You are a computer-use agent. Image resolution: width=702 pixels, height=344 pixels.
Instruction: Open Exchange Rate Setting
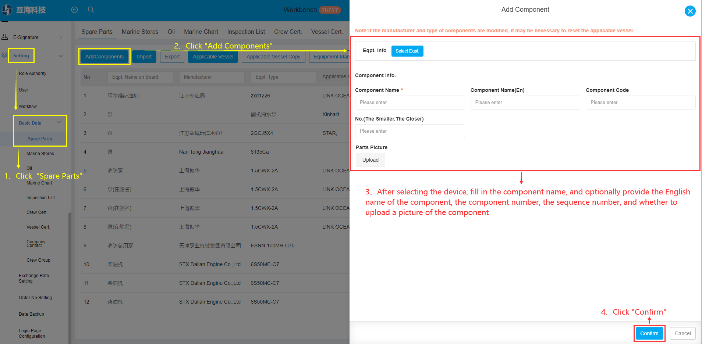pos(34,278)
